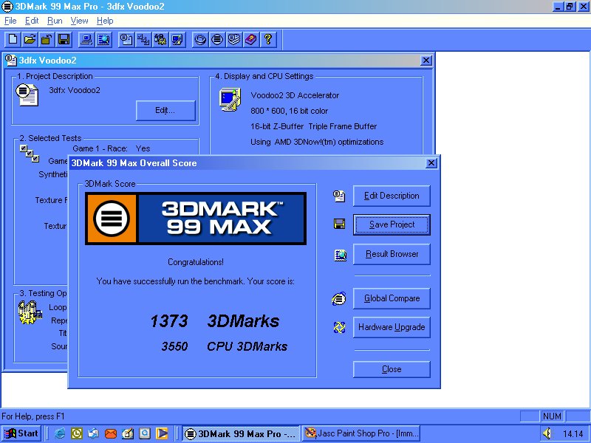Screen dimensions: 591x443
Task: Click the Voodoo2 3D Accelerator text
Action: click(295, 95)
